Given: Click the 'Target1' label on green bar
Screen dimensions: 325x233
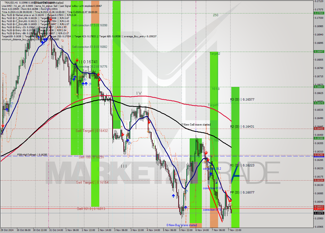Looking at the screenshot, I should click(213, 105).
